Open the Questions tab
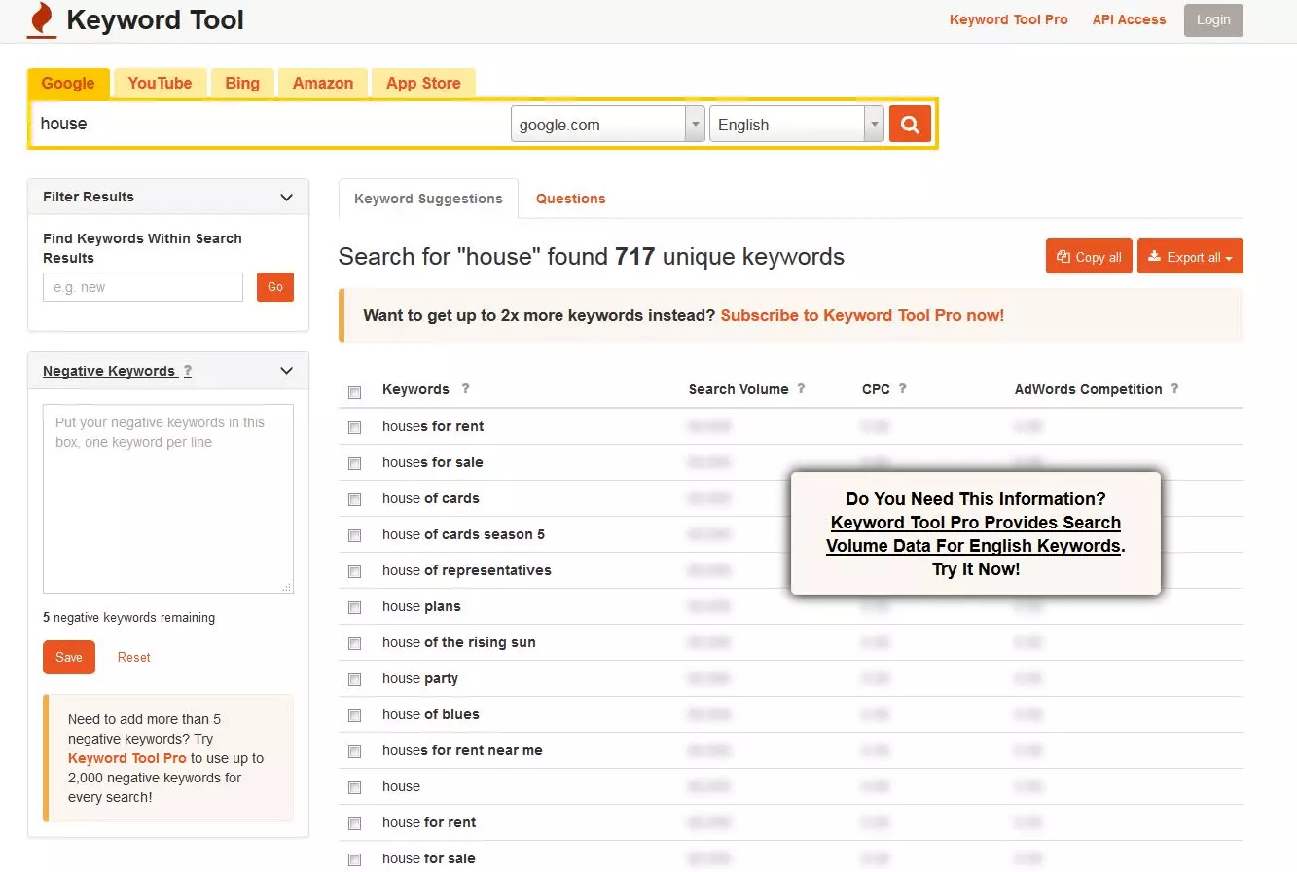This screenshot has height=872, width=1297. tap(570, 199)
